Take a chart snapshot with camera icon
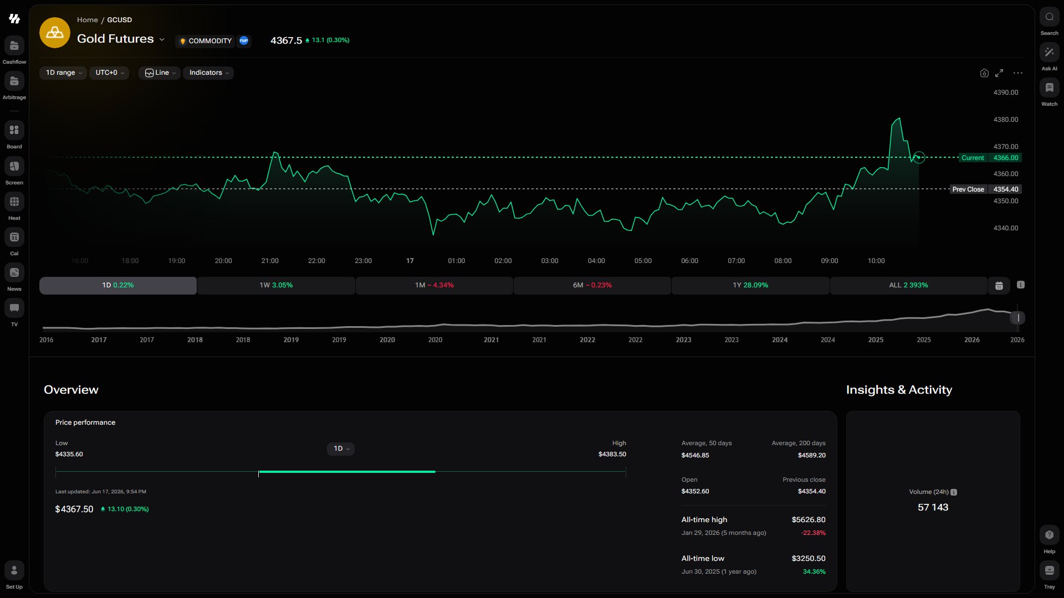1064x598 pixels. coord(984,73)
